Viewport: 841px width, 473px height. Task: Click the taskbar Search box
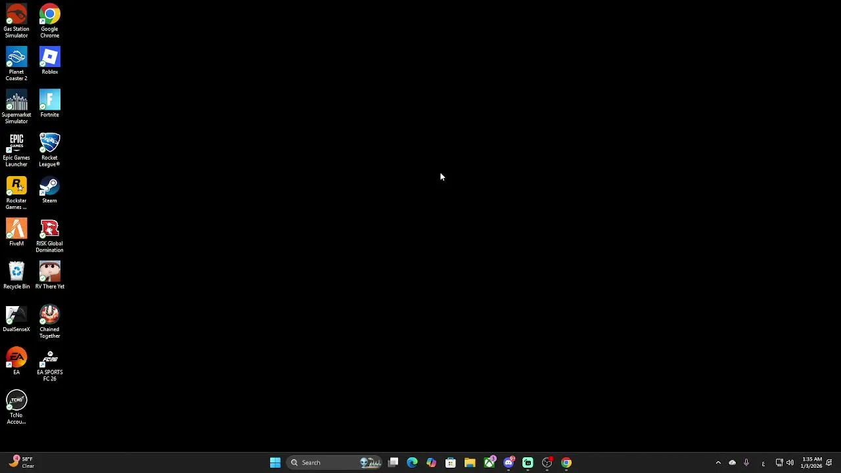tap(334, 462)
